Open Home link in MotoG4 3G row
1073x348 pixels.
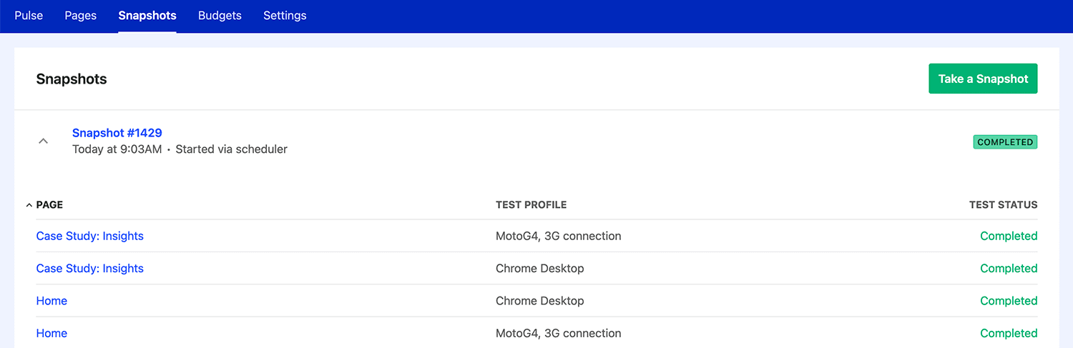pyautogui.click(x=52, y=333)
